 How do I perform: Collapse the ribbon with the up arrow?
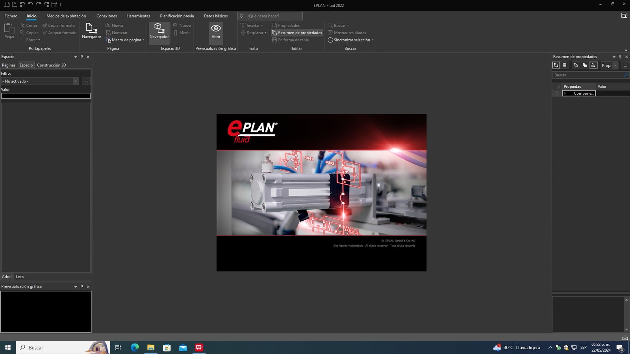tap(626, 50)
